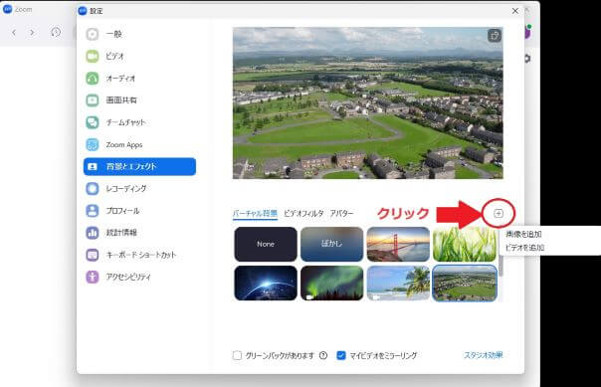Open the Zoom Apps icon

pos(92,145)
